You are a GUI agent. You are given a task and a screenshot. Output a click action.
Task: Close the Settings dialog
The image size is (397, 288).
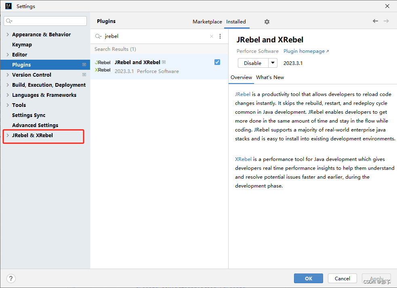tap(387, 6)
